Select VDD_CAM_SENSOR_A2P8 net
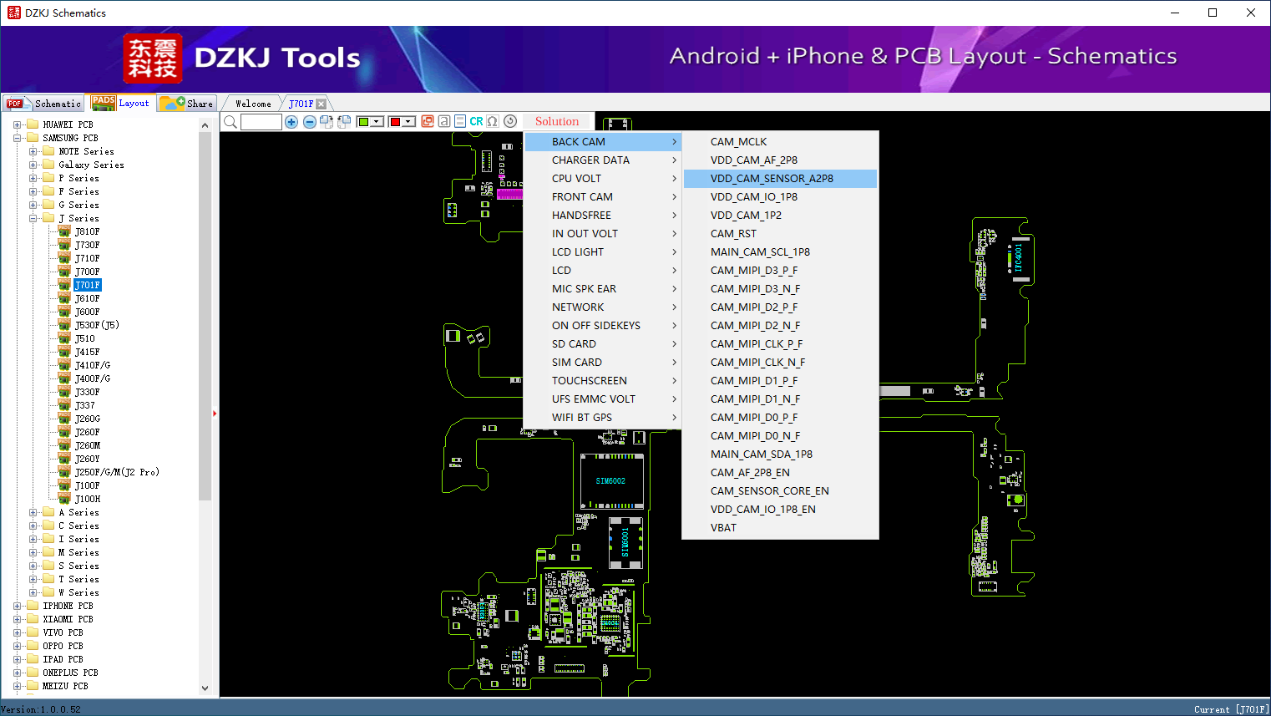The image size is (1271, 716). [780, 179]
